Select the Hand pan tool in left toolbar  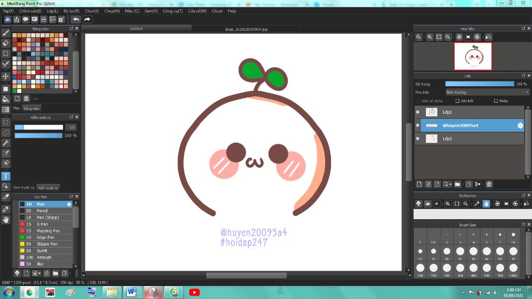[6, 220]
